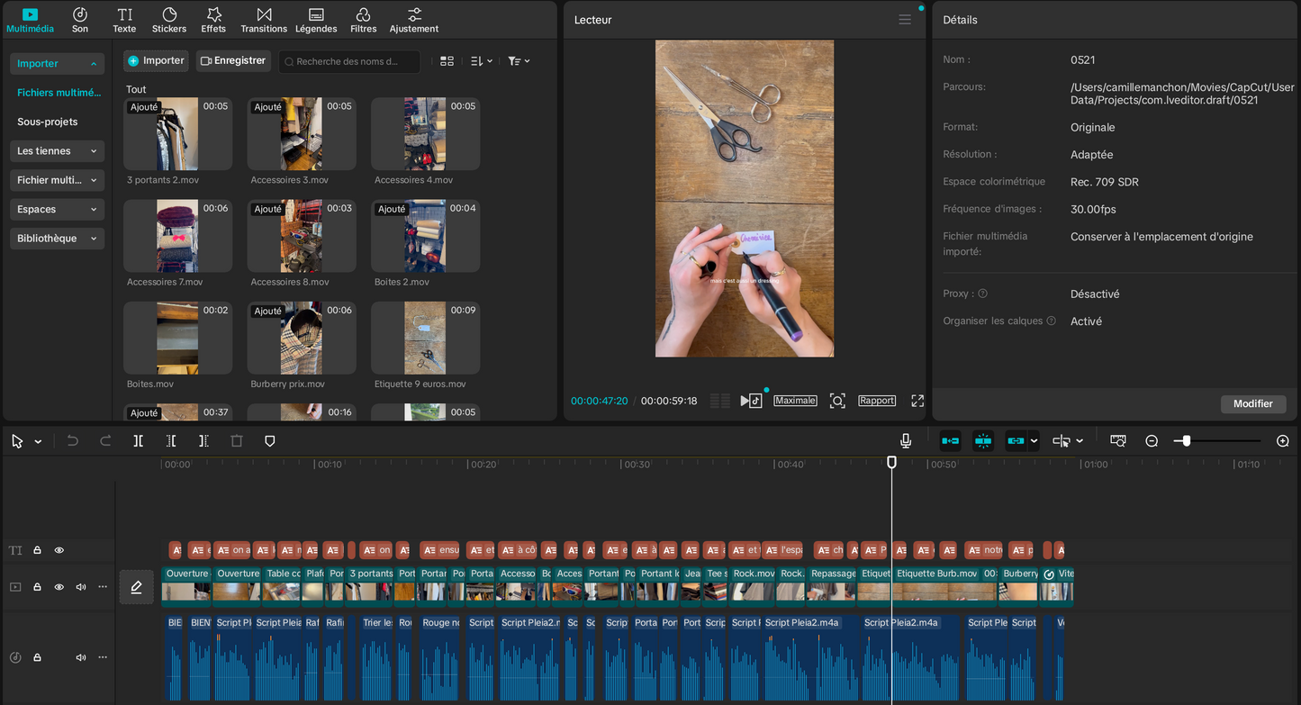Click the play with TikTok preview icon
The height and width of the screenshot is (705, 1301).
(x=752, y=401)
